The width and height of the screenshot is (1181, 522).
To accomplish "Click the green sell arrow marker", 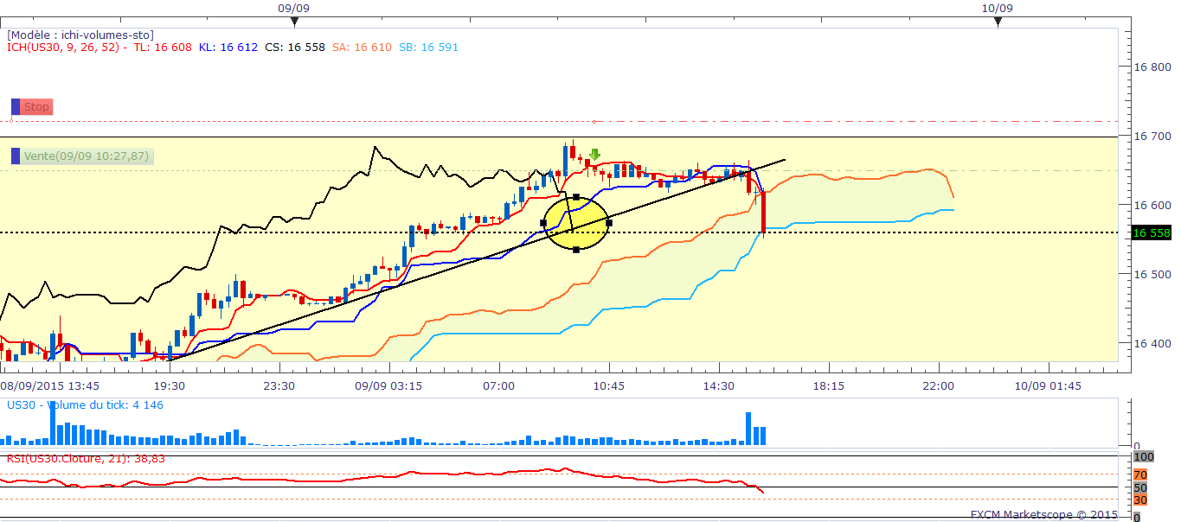I will click(x=594, y=155).
